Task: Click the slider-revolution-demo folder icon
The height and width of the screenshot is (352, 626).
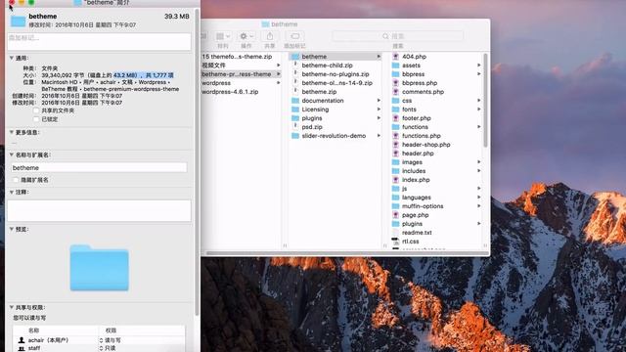Action: click(295, 136)
